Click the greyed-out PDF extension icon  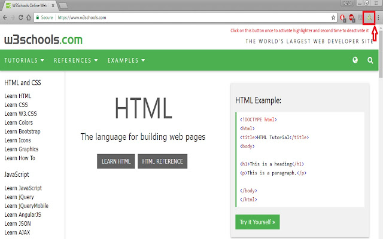click(x=360, y=17)
